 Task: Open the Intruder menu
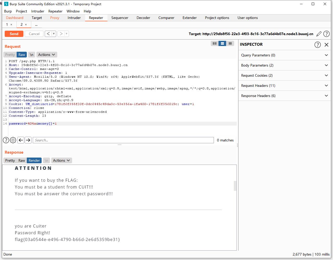(38, 11)
